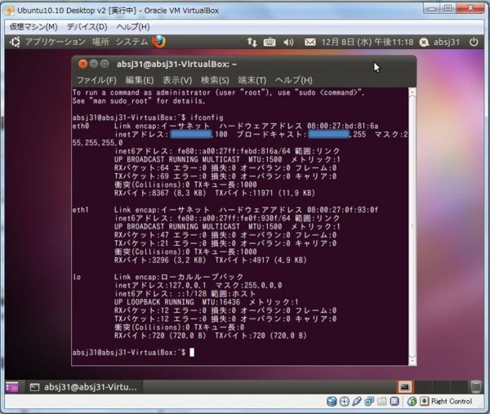Click hardware address 08:00:27:bd:81:6a
Screen dimensions: 490x414
tap(342, 126)
